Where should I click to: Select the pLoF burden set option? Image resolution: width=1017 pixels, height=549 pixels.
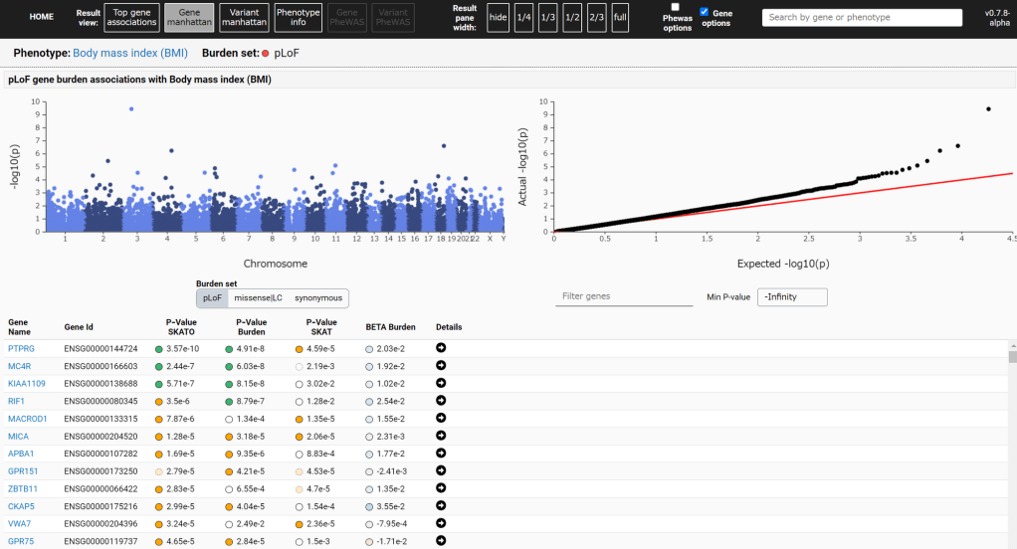(x=212, y=297)
